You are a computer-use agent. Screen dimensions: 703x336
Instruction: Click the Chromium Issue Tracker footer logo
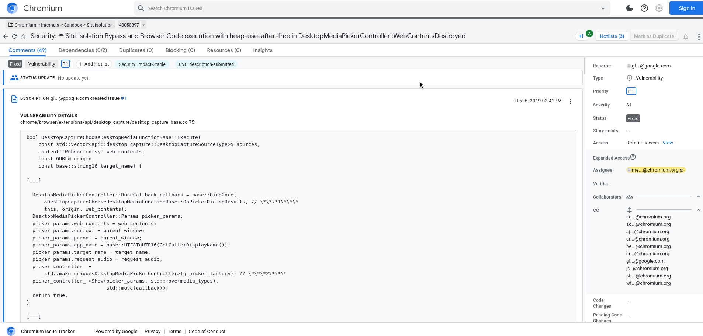pyautogui.click(x=11, y=331)
